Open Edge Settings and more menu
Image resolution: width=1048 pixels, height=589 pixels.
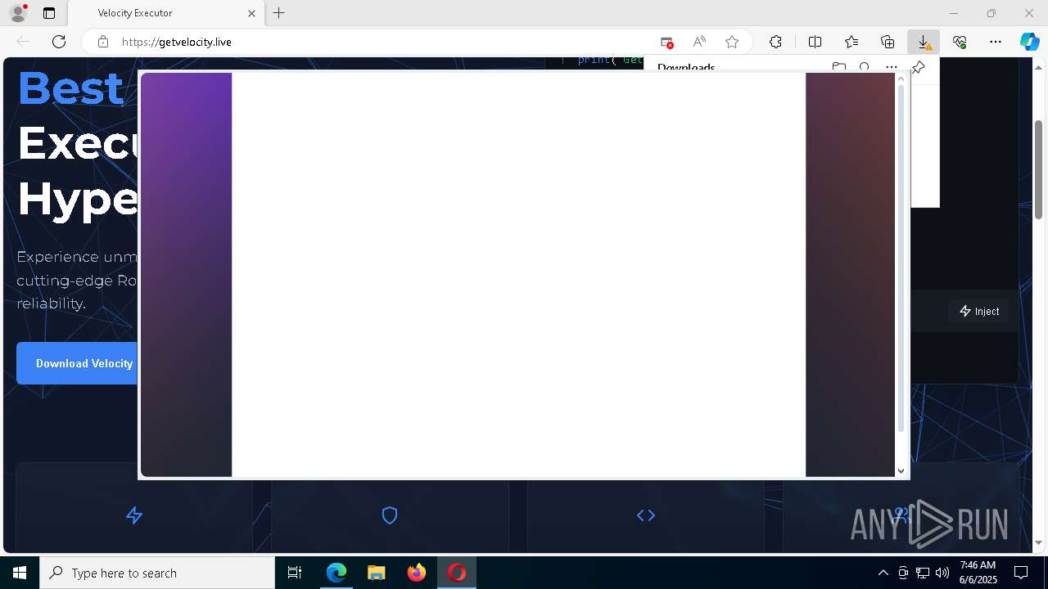click(996, 42)
